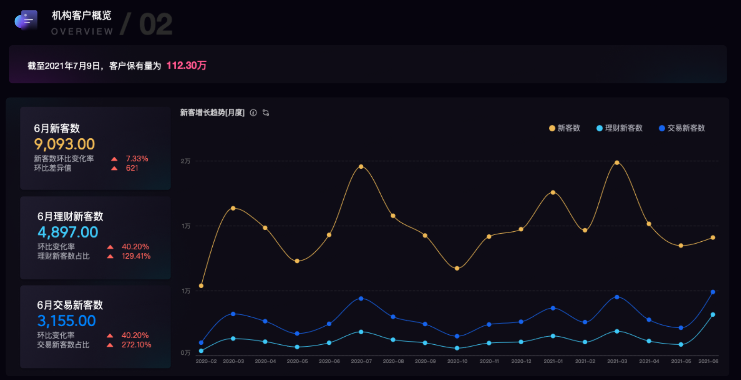Toggle the 交易新客数 legend series

(682, 128)
